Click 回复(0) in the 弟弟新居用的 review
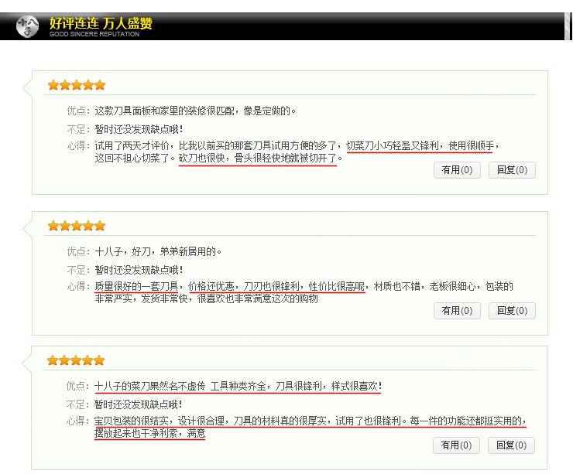This screenshot has width=573, height=474. [x=512, y=311]
